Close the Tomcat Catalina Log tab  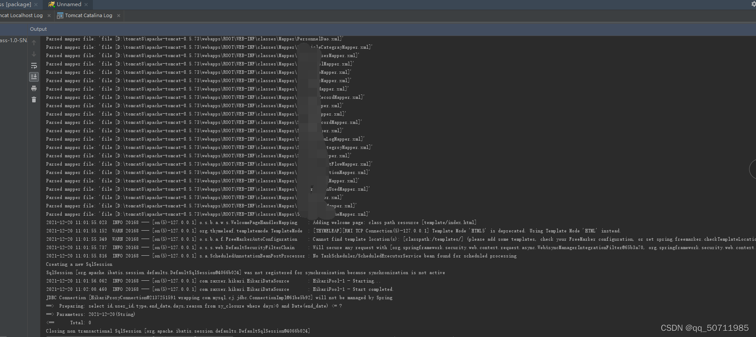pos(118,15)
